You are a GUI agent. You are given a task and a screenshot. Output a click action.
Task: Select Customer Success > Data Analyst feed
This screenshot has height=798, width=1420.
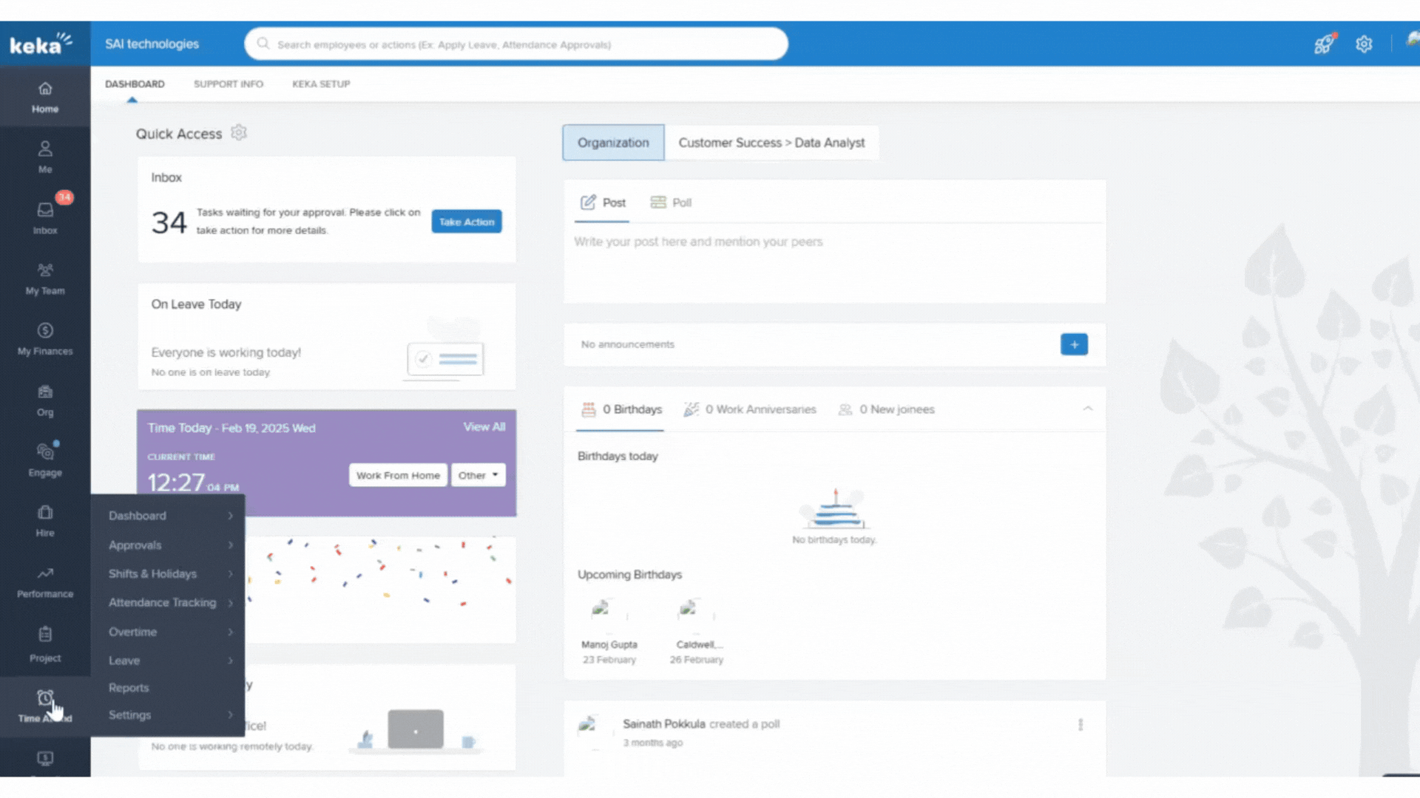[771, 143]
